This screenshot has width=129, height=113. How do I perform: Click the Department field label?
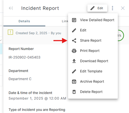18,71
